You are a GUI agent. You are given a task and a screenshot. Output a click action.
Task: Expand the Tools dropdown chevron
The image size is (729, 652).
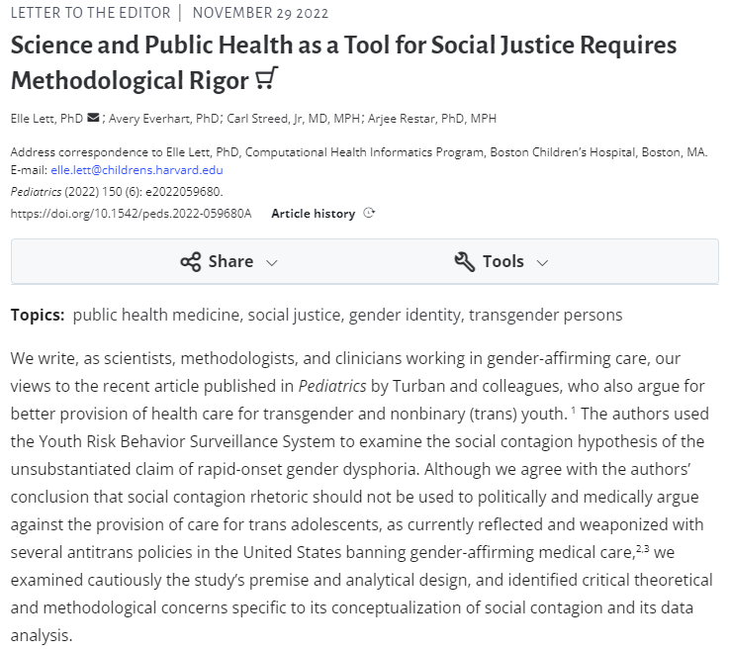[x=541, y=262]
